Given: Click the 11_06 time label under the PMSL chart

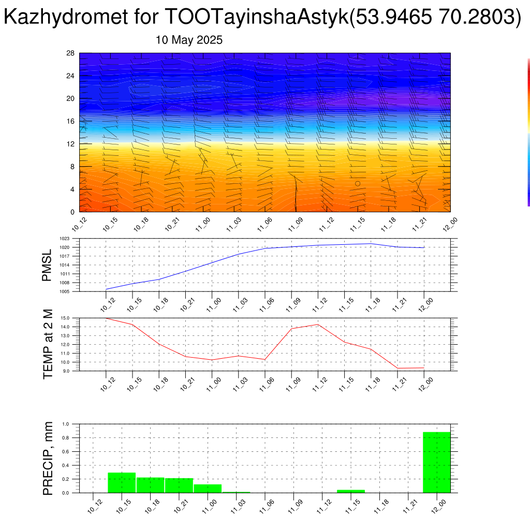Looking at the screenshot, I should tap(267, 304).
